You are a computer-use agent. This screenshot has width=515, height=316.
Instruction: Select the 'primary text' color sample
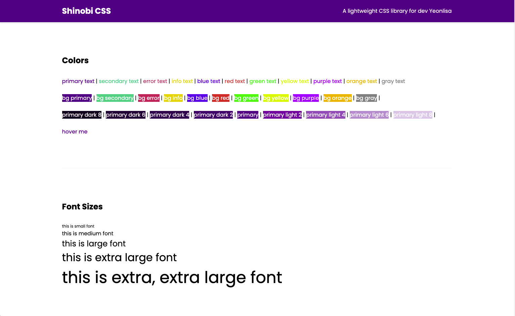(78, 81)
